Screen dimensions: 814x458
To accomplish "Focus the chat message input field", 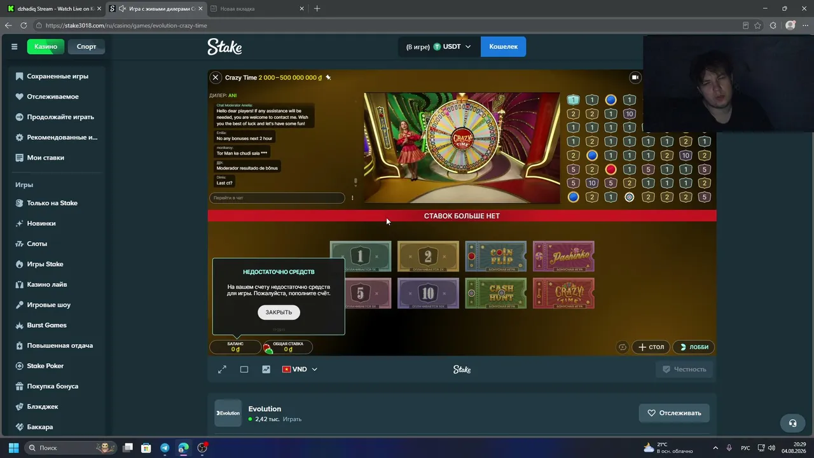I will [x=277, y=198].
